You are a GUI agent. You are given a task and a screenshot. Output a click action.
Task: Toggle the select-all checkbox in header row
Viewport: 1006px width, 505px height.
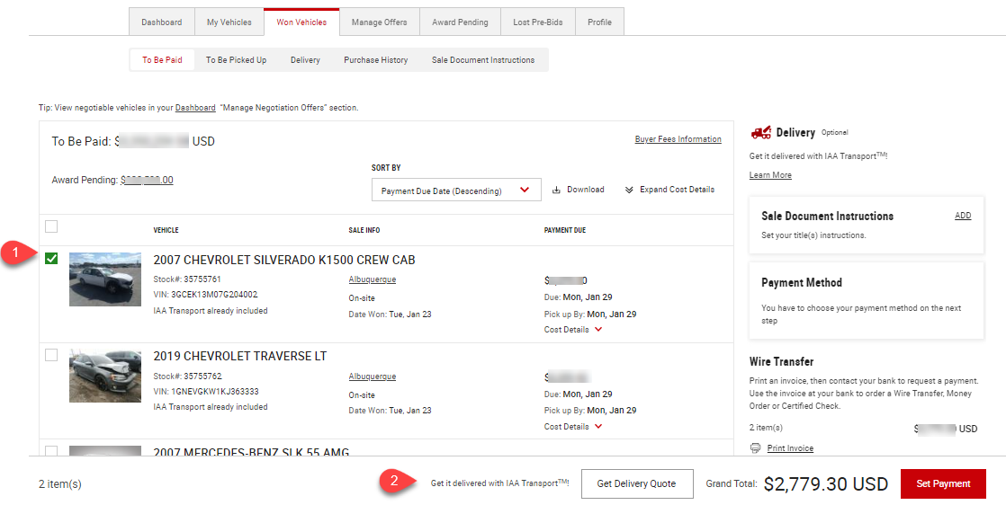[51, 226]
